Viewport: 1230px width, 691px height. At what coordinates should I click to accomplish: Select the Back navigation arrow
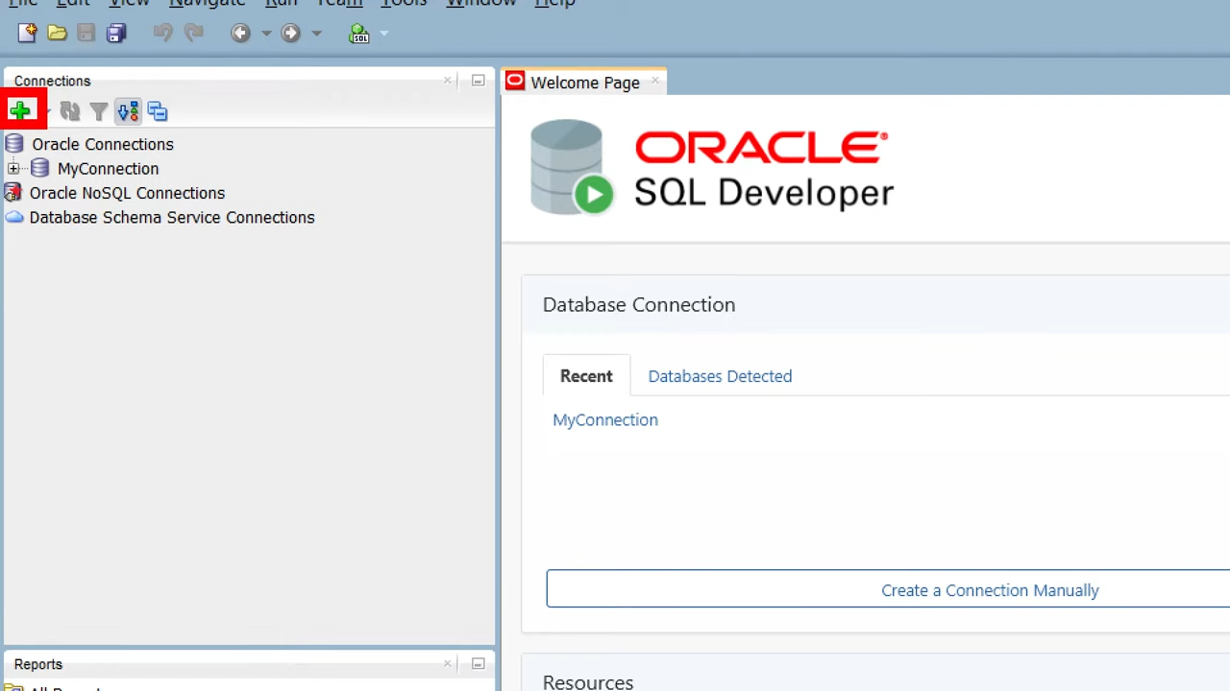coord(240,33)
